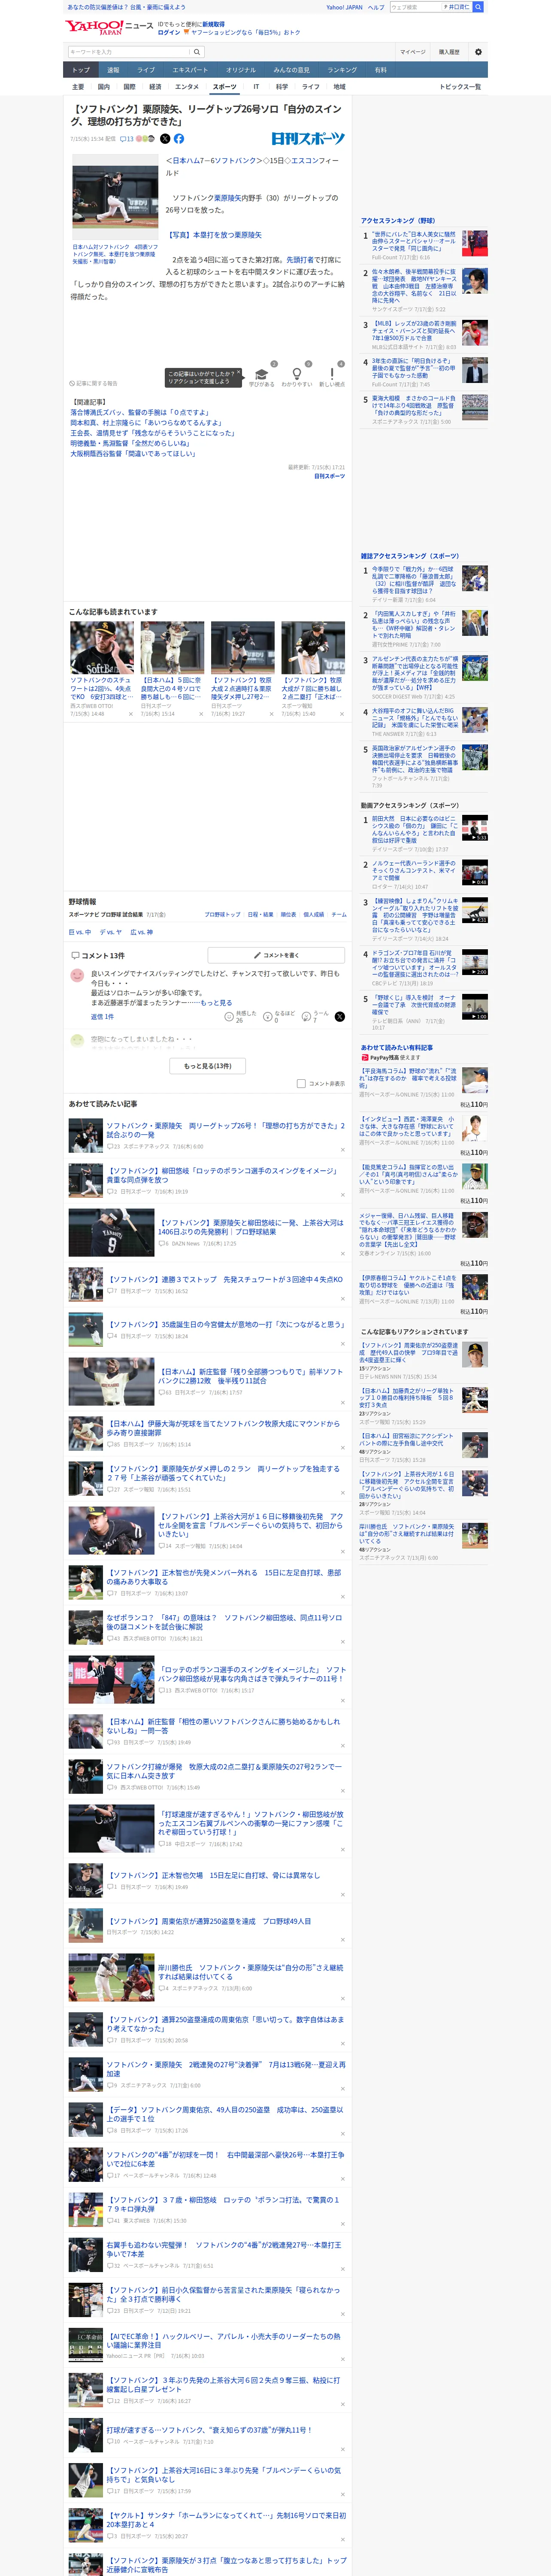Open 科学 category in sub navigation

click(x=282, y=87)
